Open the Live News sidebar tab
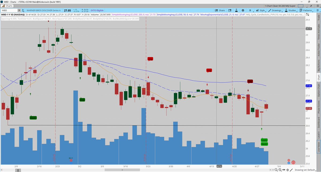Screen dimensions: 321x172 [319, 147]
